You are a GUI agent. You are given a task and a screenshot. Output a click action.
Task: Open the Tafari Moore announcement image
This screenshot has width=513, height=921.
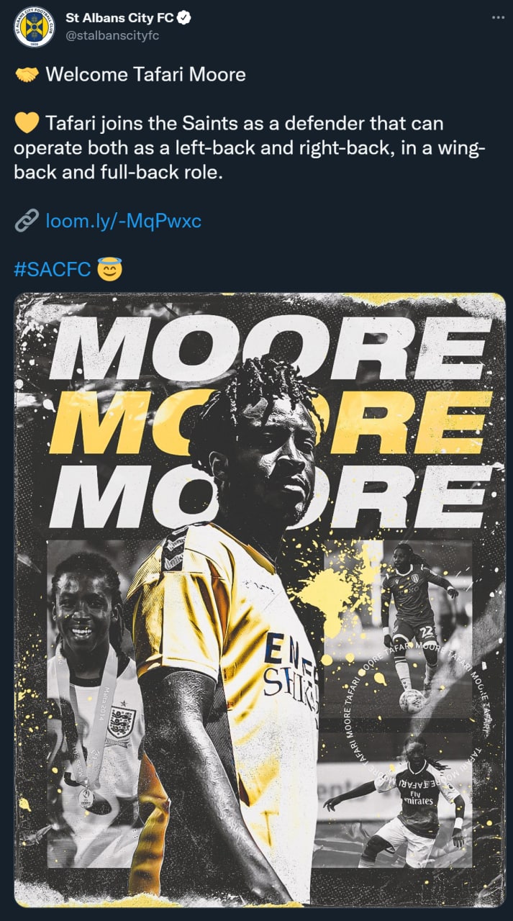click(x=260, y=599)
